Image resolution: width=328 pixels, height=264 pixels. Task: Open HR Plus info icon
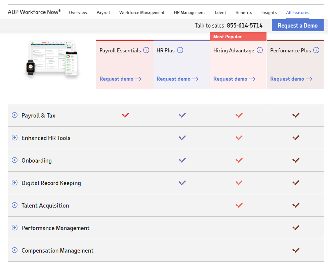click(x=180, y=50)
